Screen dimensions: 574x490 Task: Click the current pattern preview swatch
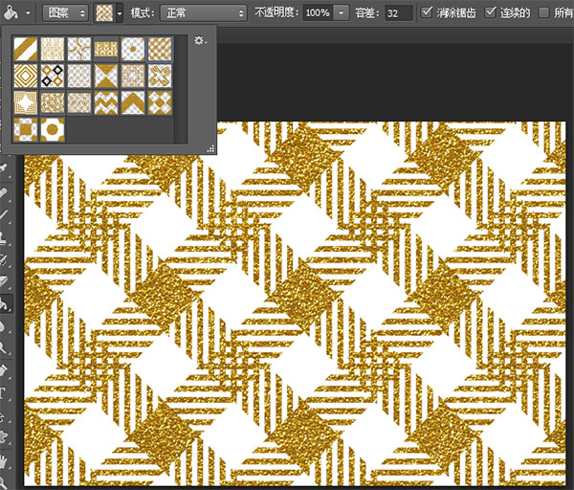[102, 13]
